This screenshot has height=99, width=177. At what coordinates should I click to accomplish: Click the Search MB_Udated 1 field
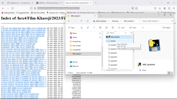tap(157, 21)
